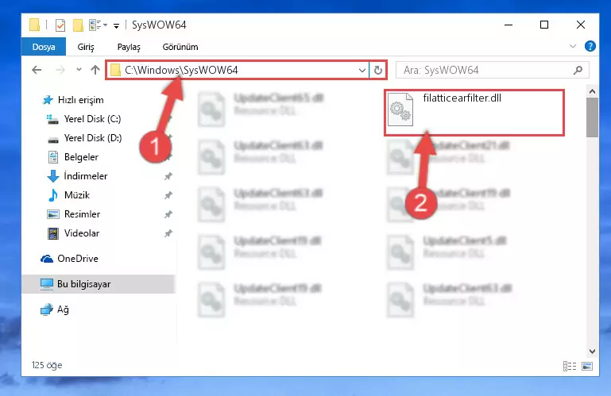Click the pin icon next to İndirmeler
Screen dimensions: 611x396
tap(168, 176)
